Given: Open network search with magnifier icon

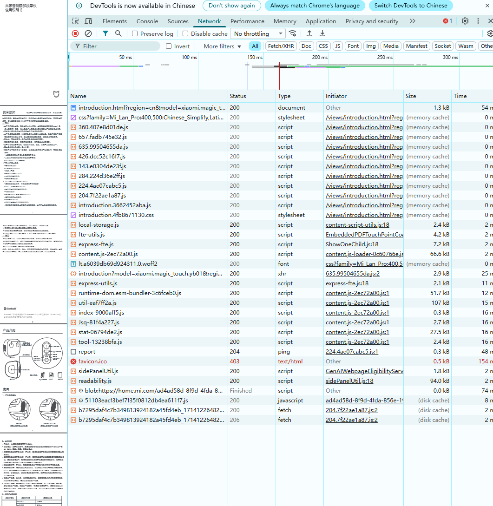Looking at the screenshot, I should point(118,33).
